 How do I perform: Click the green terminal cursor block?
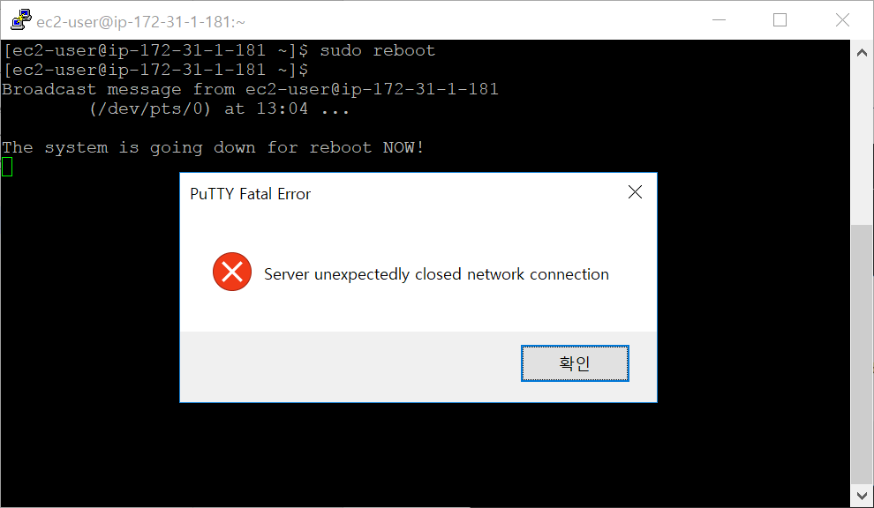coord(7,167)
